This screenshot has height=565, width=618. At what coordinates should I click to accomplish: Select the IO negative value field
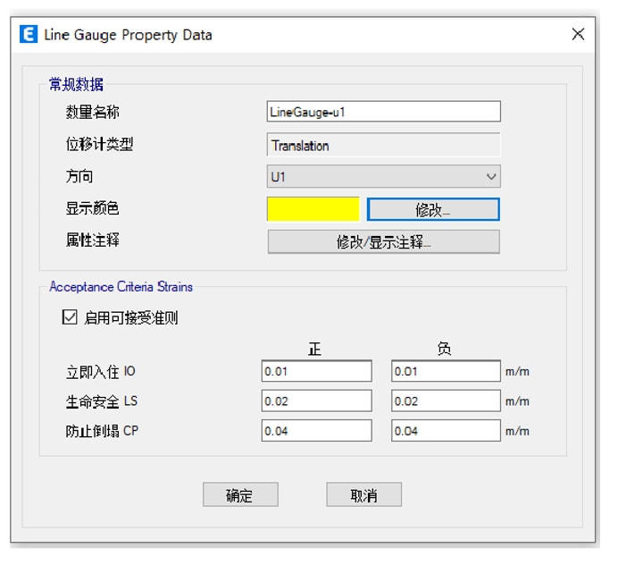[446, 372]
